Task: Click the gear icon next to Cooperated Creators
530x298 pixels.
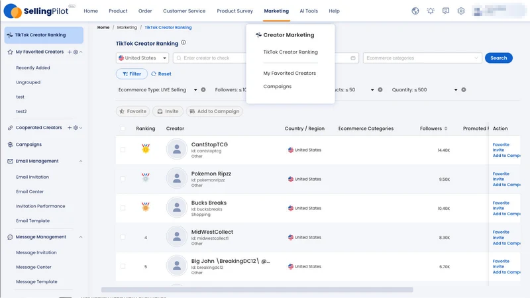Action: point(76,128)
